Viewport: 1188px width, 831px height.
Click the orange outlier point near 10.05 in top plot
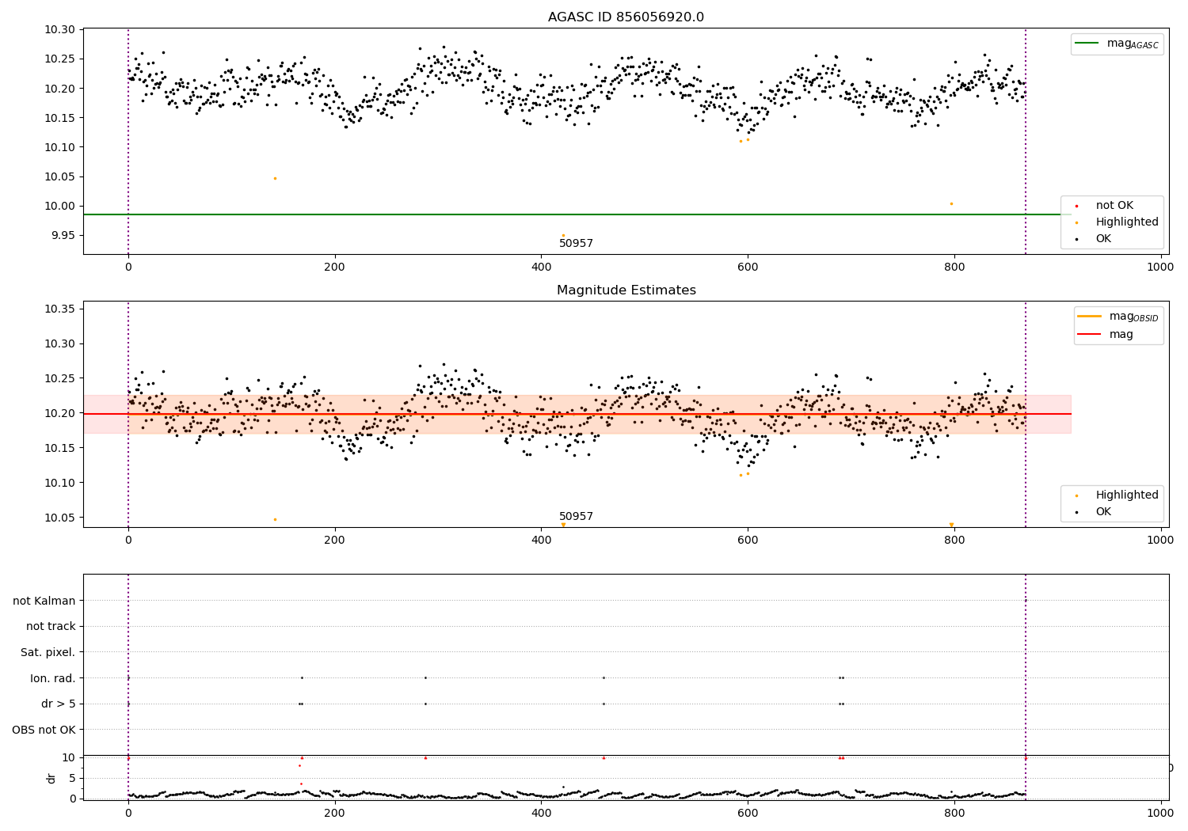pos(275,178)
